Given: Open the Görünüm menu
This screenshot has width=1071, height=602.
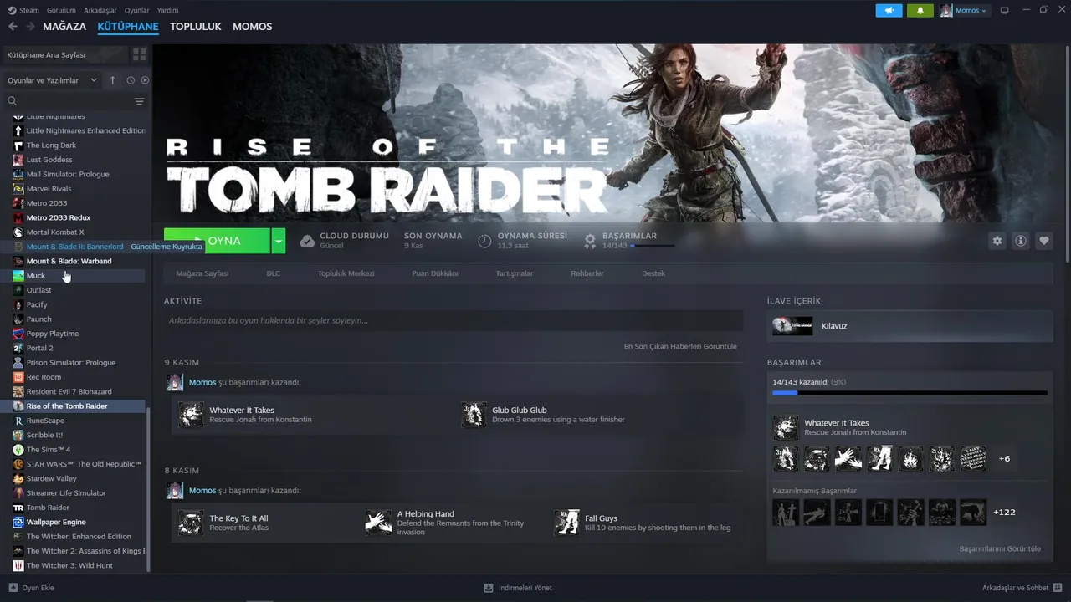Looking at the screenshot, I should [61, 10].
